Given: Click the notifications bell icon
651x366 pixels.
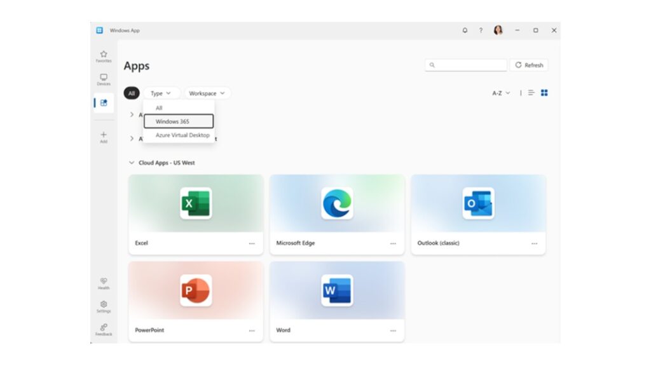Looking at the screenshot, I should pos(465,30).
